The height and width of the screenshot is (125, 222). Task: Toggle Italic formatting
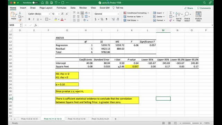[34, 19]
